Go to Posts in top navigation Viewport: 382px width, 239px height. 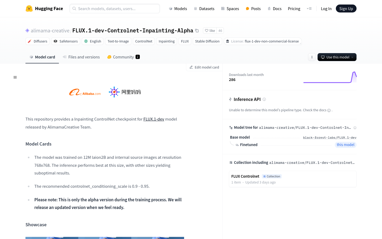pyautogui.click(x=253, y=8)
